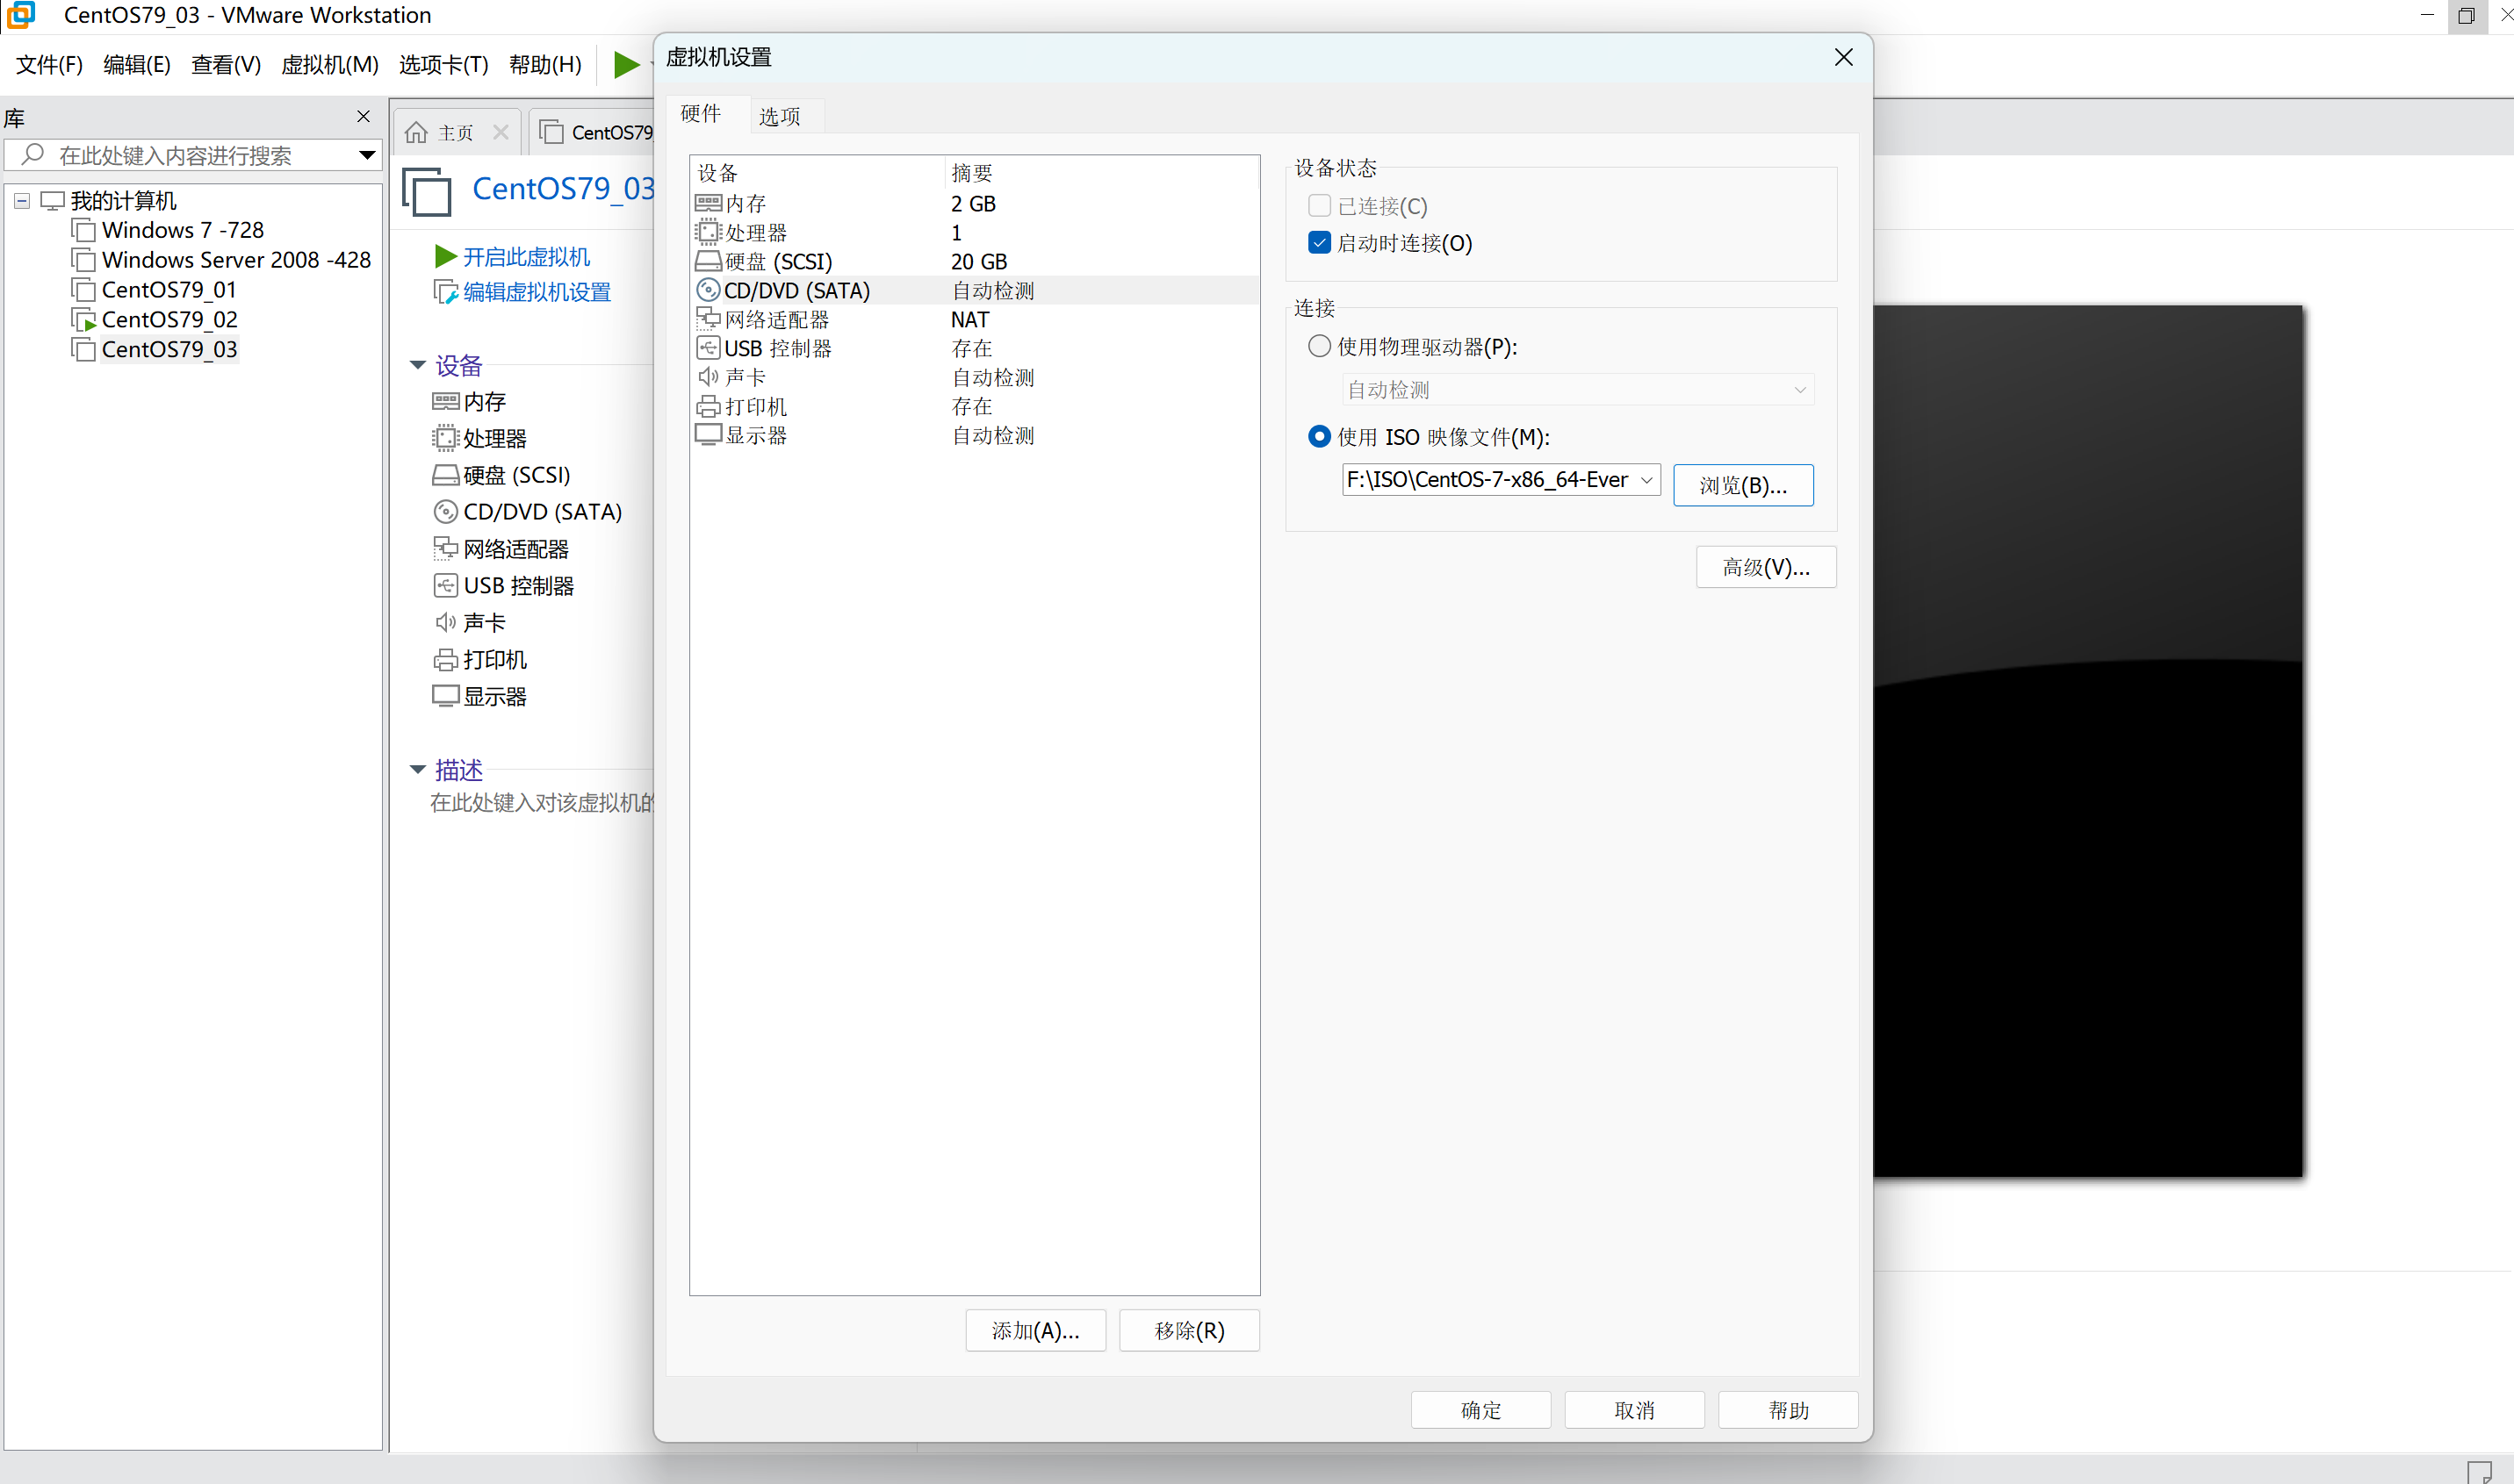This screenshot has width=2514, height=1484.
Task: Select Windows Server 2008 -428 in library
Action: click(x=236, y=260)
